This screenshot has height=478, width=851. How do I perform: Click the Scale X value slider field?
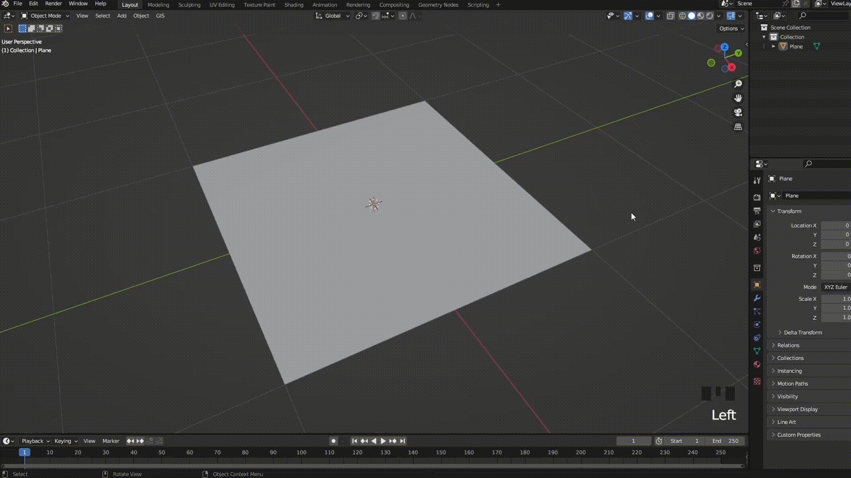(x=835, y=299)
